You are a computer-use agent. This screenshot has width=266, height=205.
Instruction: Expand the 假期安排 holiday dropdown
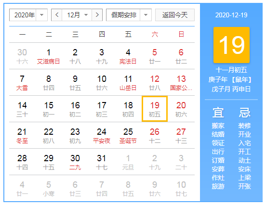click(129, 15)
